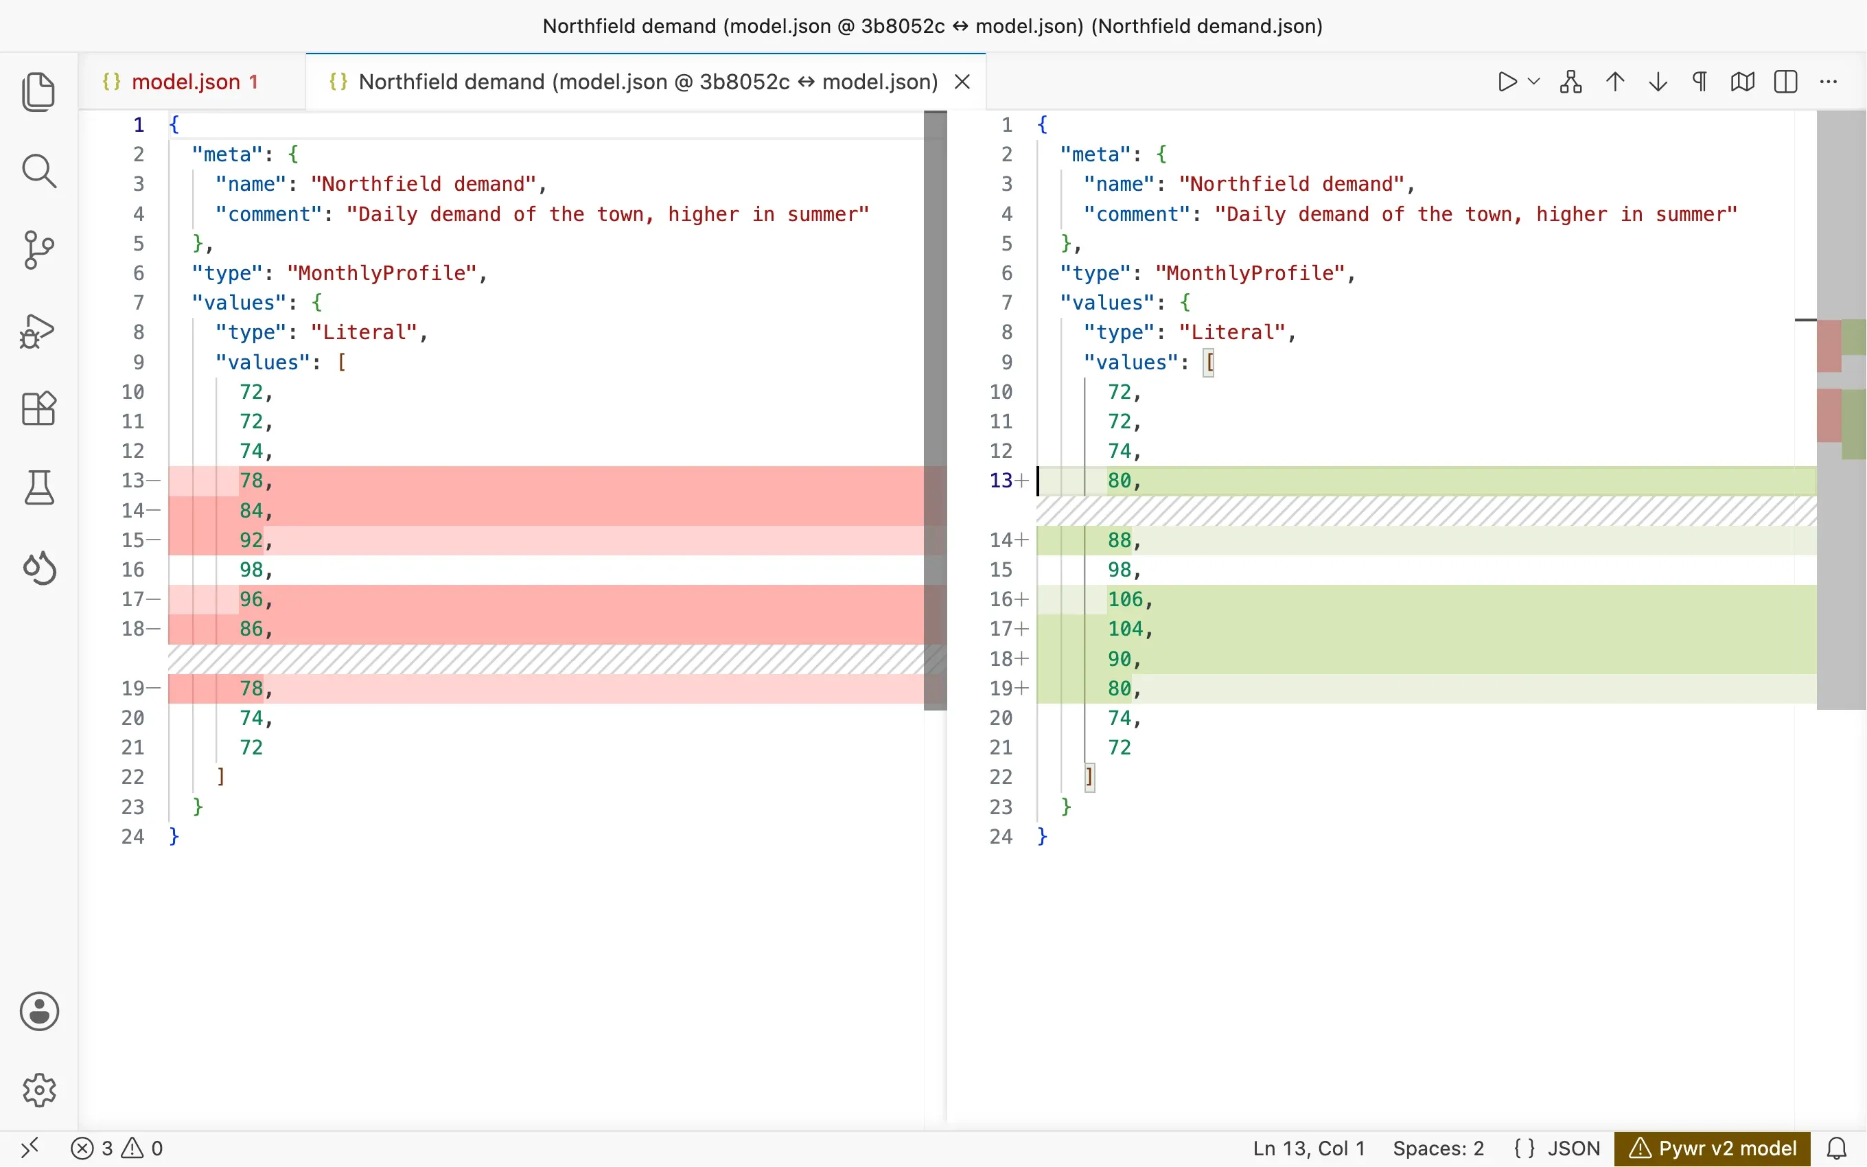1867x1167 pixels.
Task: Open the notifications bell
Action: pos(1837,1148)
